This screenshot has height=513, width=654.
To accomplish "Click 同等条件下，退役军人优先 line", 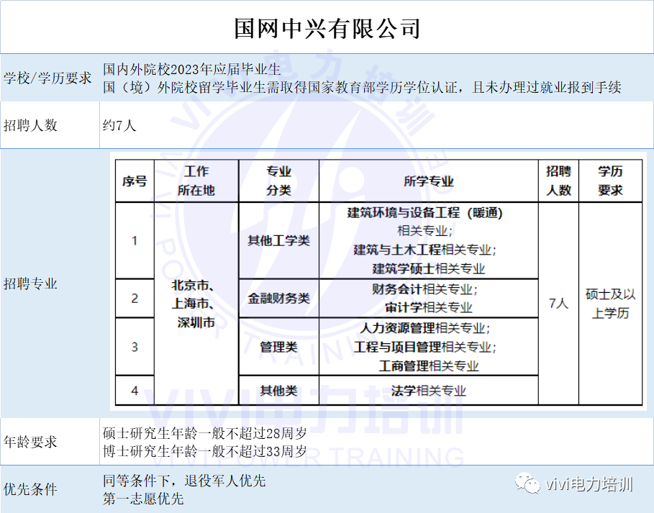I will coord(184,481).
